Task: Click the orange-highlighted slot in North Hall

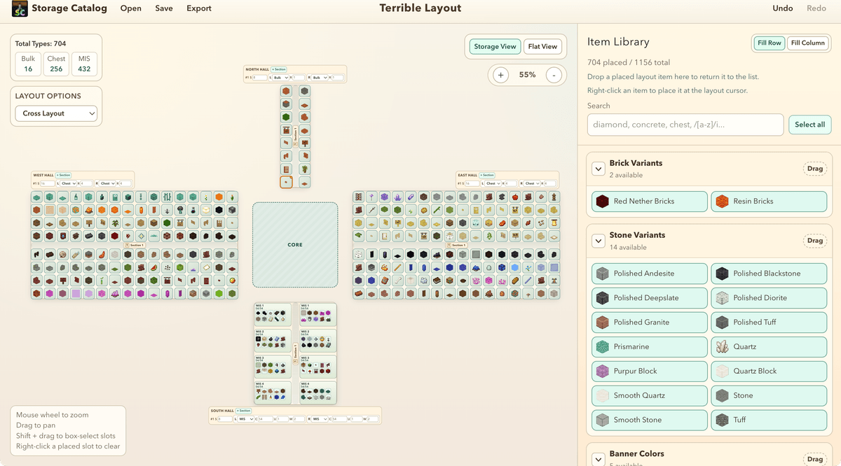Action: [x=286, y=183]
